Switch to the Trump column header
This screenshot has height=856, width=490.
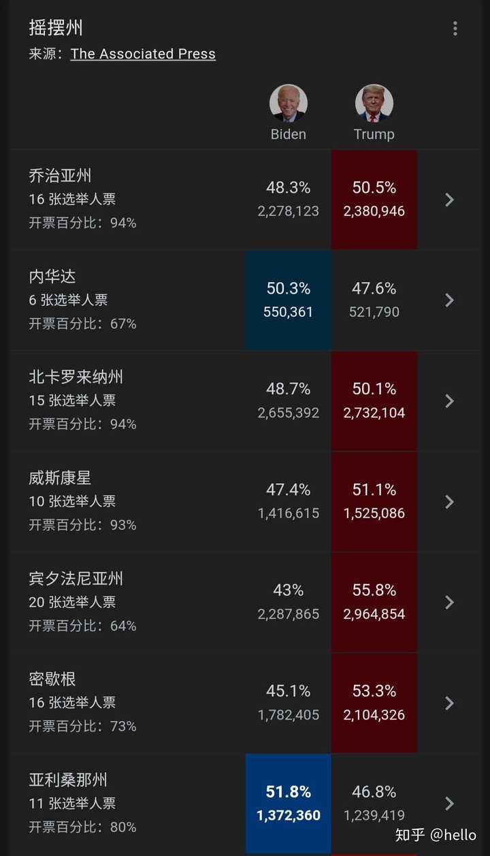[374, 134]
